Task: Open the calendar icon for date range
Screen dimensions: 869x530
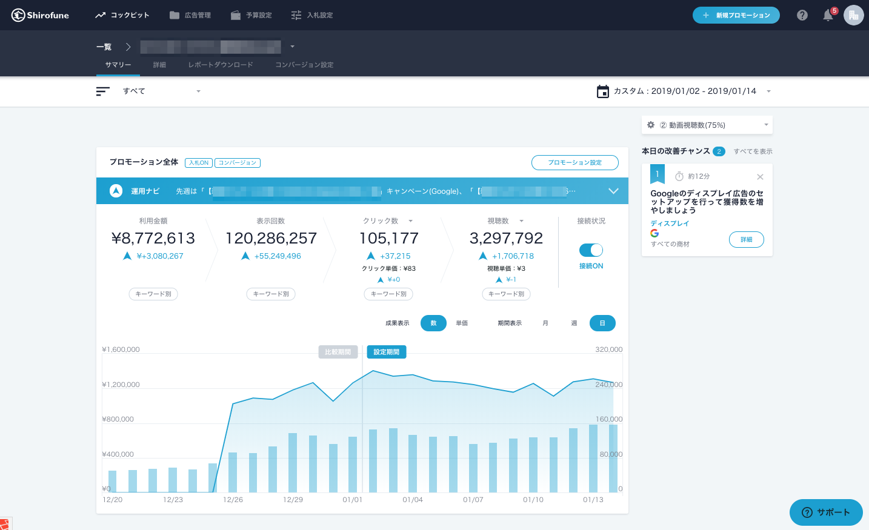Action: tap(603, 91)
